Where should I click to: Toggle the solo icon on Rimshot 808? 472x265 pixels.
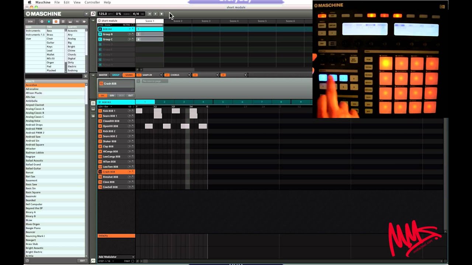pos(133,177)
